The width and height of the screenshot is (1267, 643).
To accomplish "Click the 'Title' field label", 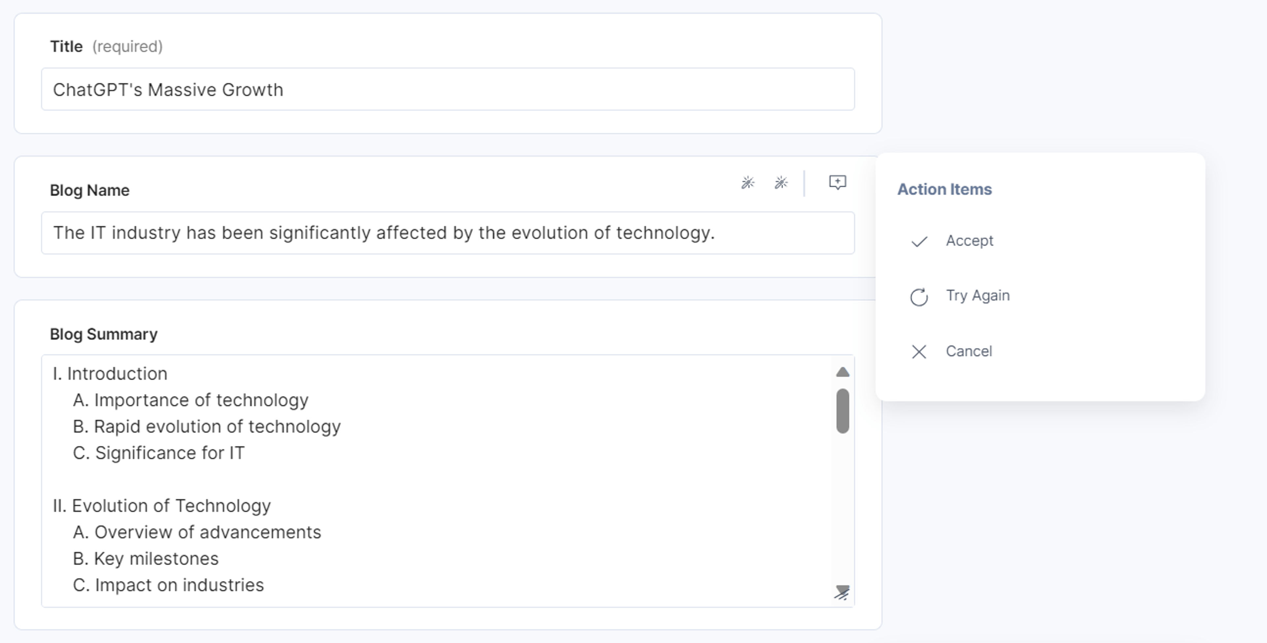I will point(66,46).
